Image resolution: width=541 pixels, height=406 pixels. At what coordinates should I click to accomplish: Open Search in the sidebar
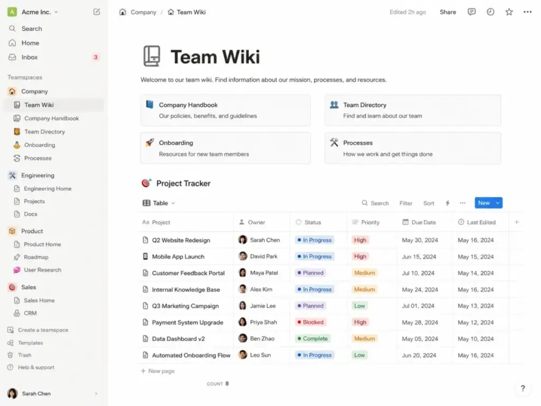53,29
